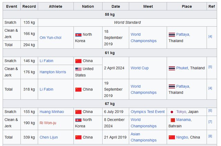Click the North Korea flag beside Om Yun-chol

78,35
